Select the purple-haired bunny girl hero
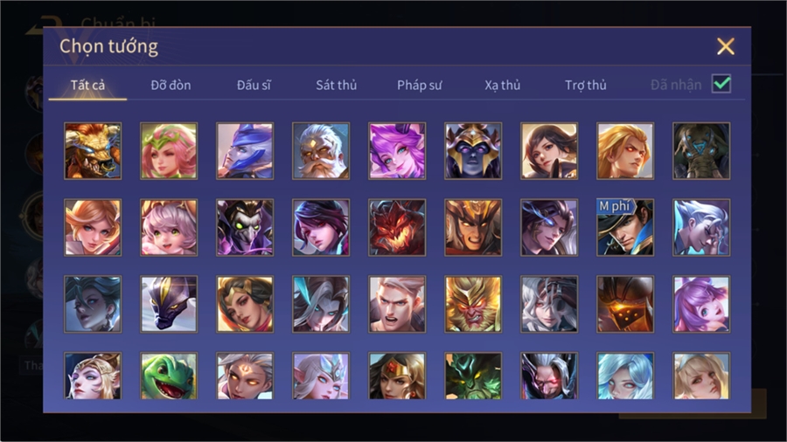Viewport: 787px width, 442px height. pyautogui.click(x=701, y=304)
